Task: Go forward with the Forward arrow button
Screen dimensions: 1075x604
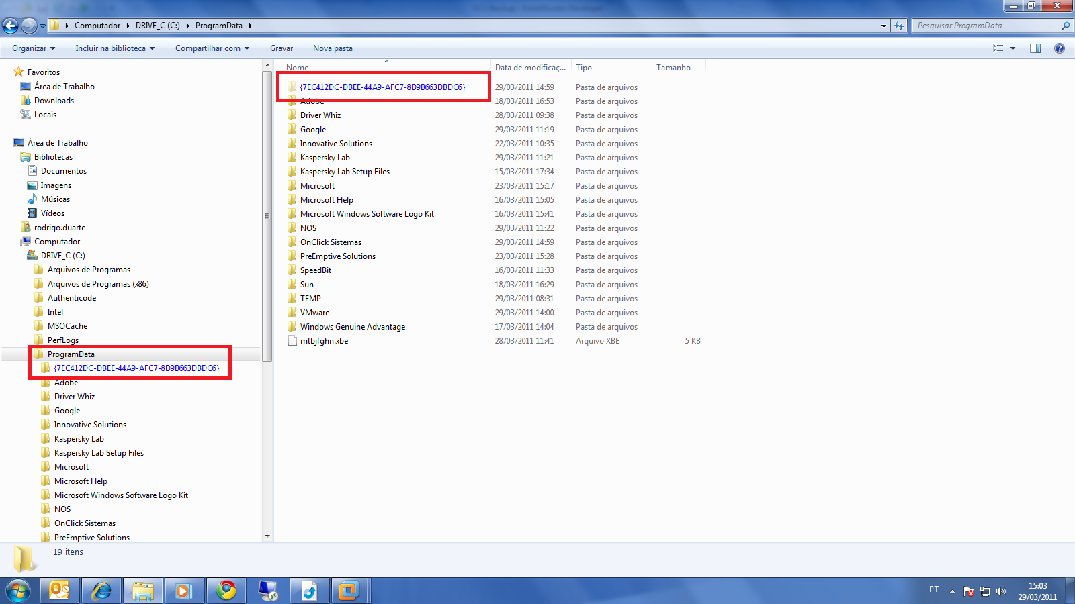Action: (29, 26)
